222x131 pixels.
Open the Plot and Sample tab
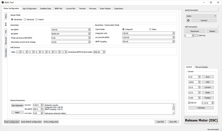point(202,67)
